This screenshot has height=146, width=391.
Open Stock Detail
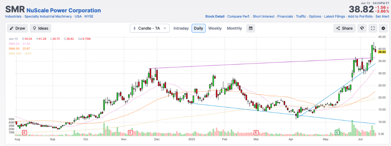215,16
